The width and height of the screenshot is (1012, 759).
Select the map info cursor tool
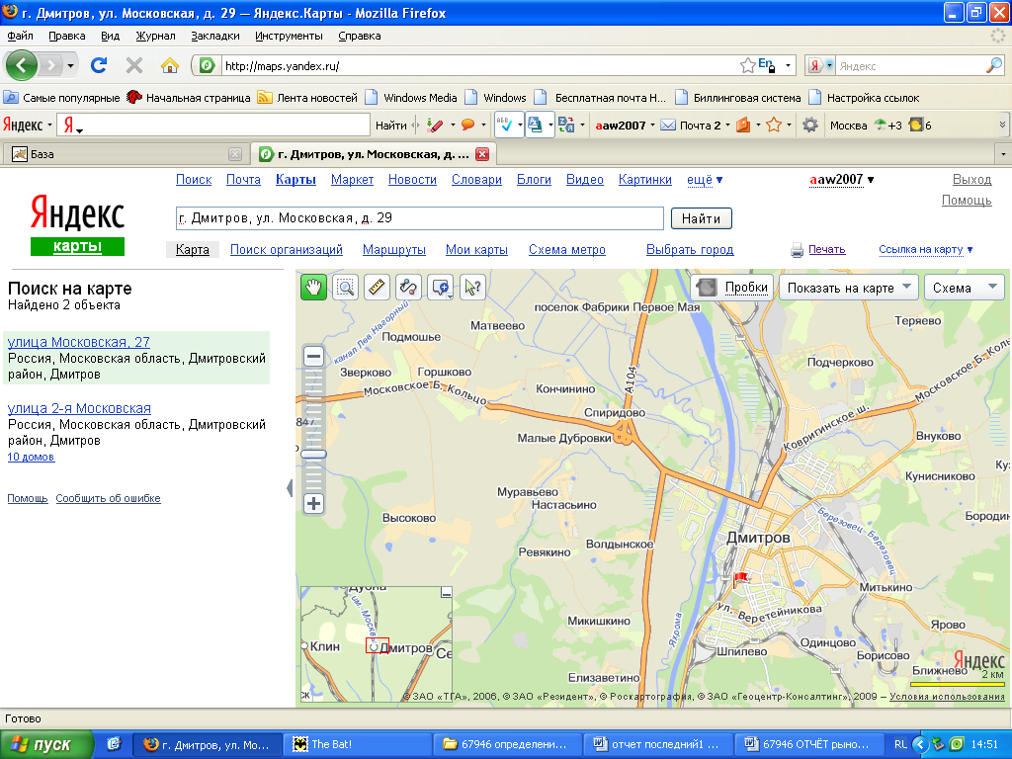click(x=472, y=288)
